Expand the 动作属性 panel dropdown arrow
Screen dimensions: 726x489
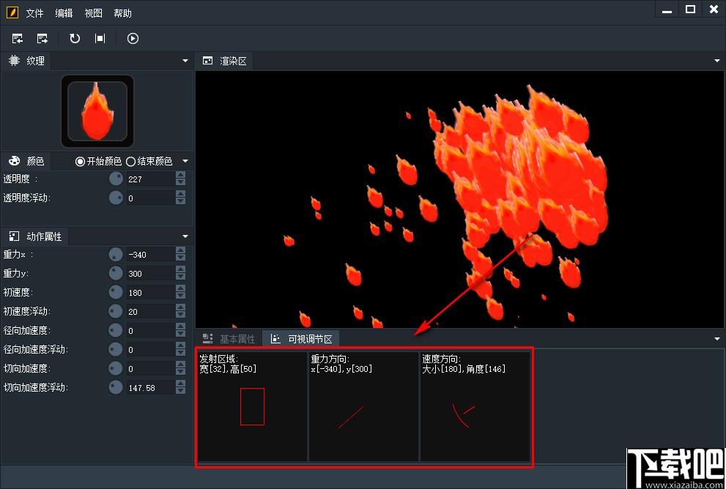coord(185,236)
